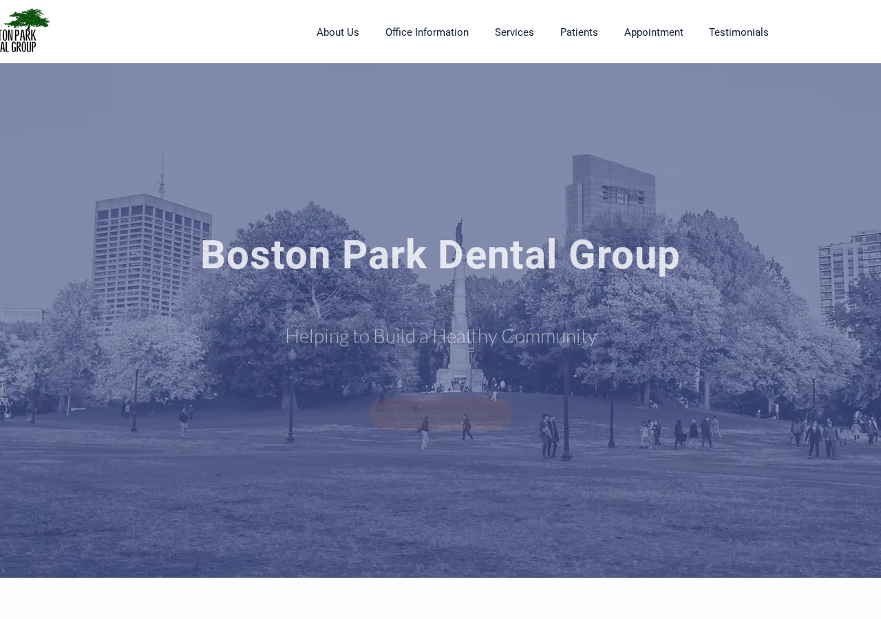This screenshot has height=619, width=881.
Task: Click the Boston Park Dental Group tree logo
Action: coord(25,31)
